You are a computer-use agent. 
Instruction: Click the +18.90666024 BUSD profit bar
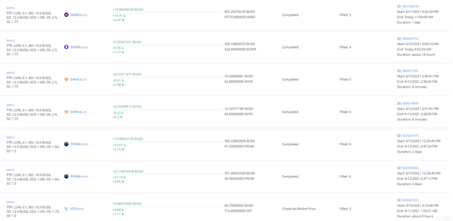point(167,12)
